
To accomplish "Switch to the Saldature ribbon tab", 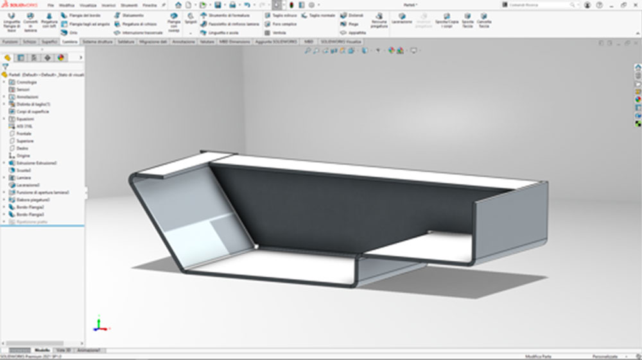I will click(126, 42).
